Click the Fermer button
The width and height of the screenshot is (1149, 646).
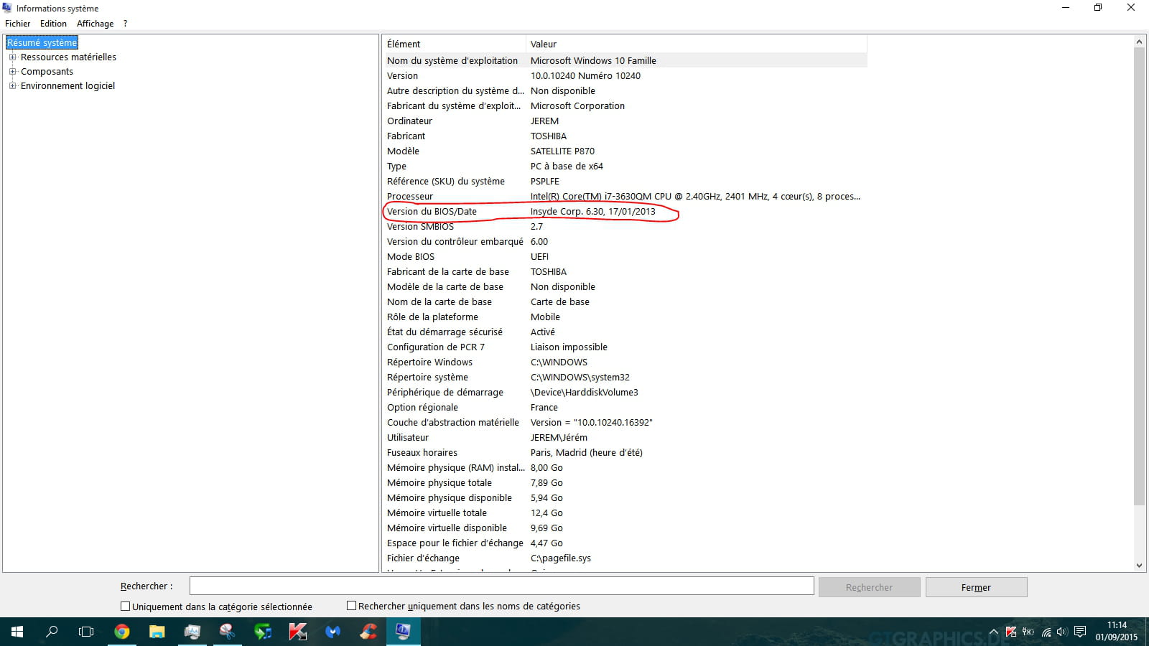976,587
